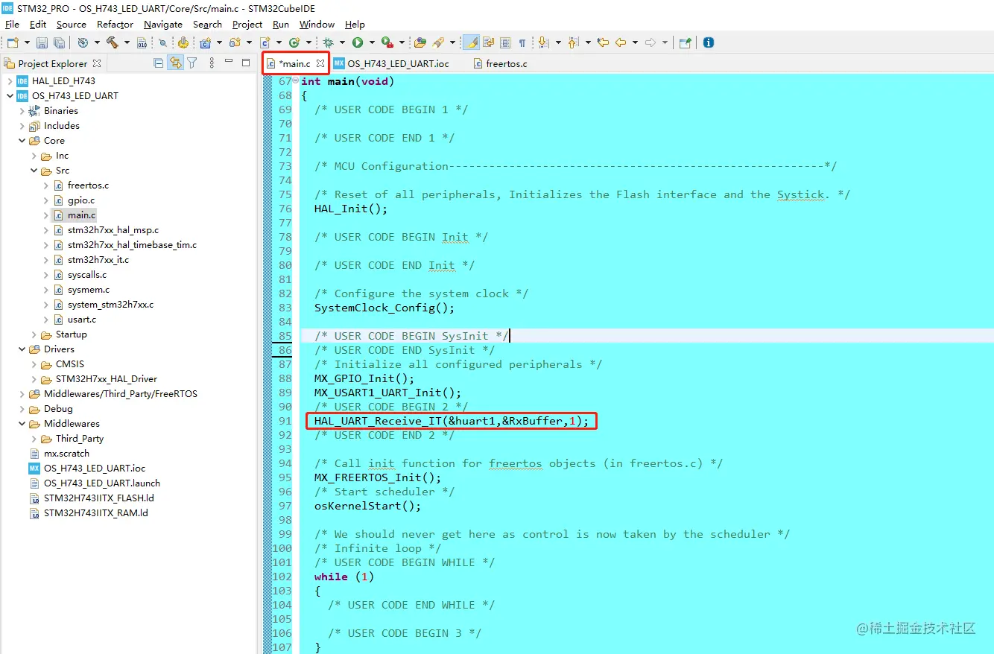This screenshot has height=654, width=994.
Task: Switch to the OS_H743_LED_UART.ioc editor tab
Action: [391, 63]
